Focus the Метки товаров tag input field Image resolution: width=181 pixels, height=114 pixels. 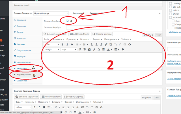pyautogui.click(x=174, y=49)
